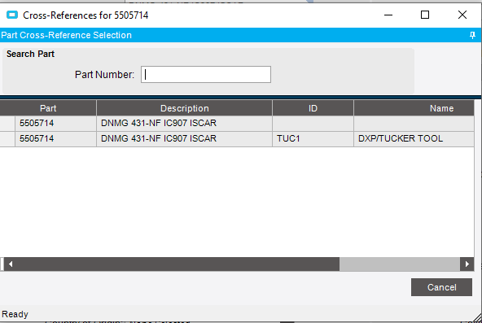Select the DXP/TUCKER TOOL name cell

414,139
